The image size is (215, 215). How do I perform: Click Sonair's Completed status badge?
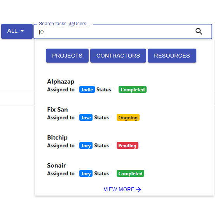click(x=130, y=173)
